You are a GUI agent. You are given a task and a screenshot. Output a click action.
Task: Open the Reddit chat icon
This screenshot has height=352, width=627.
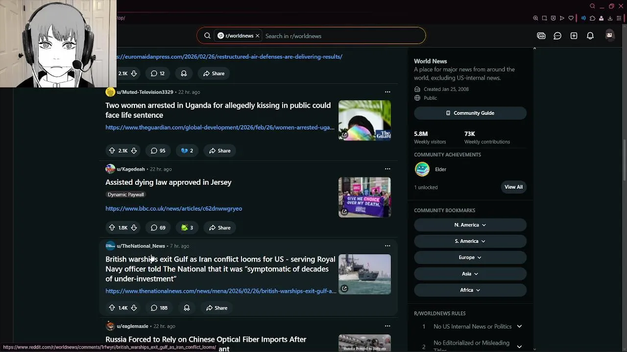[x=557, y=36]
